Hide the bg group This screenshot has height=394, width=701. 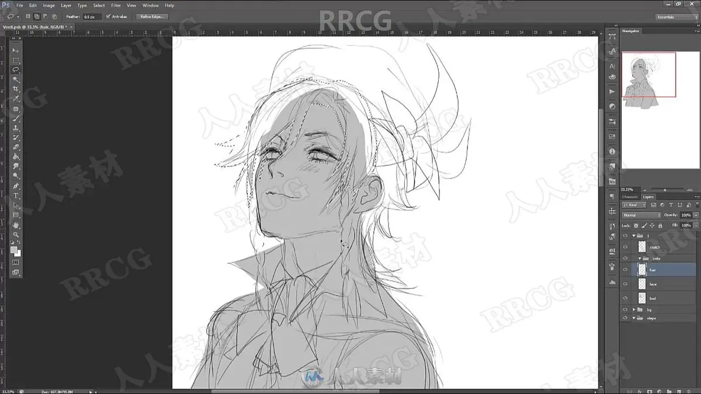click(625, 309)
